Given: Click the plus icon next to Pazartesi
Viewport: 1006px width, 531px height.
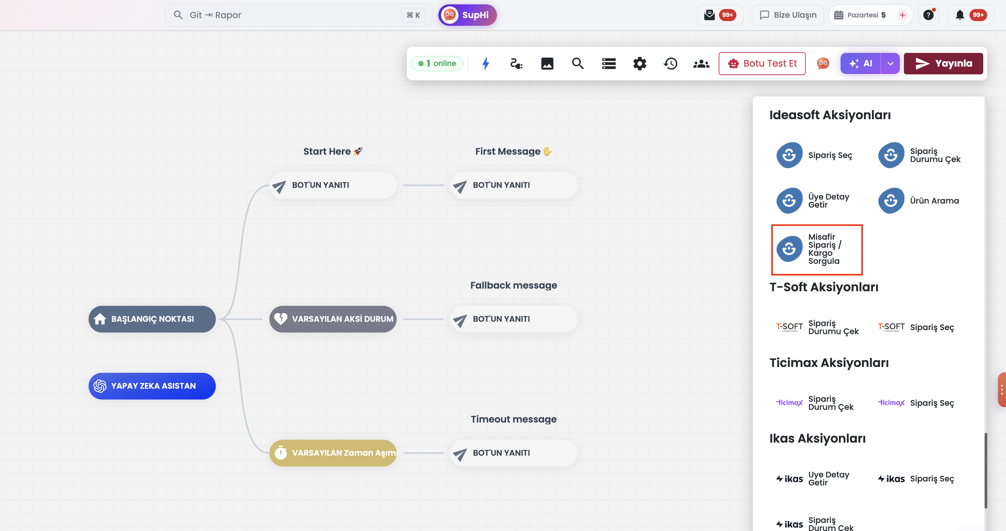Looking at the screenshot, I should click(x=902, y=15).
